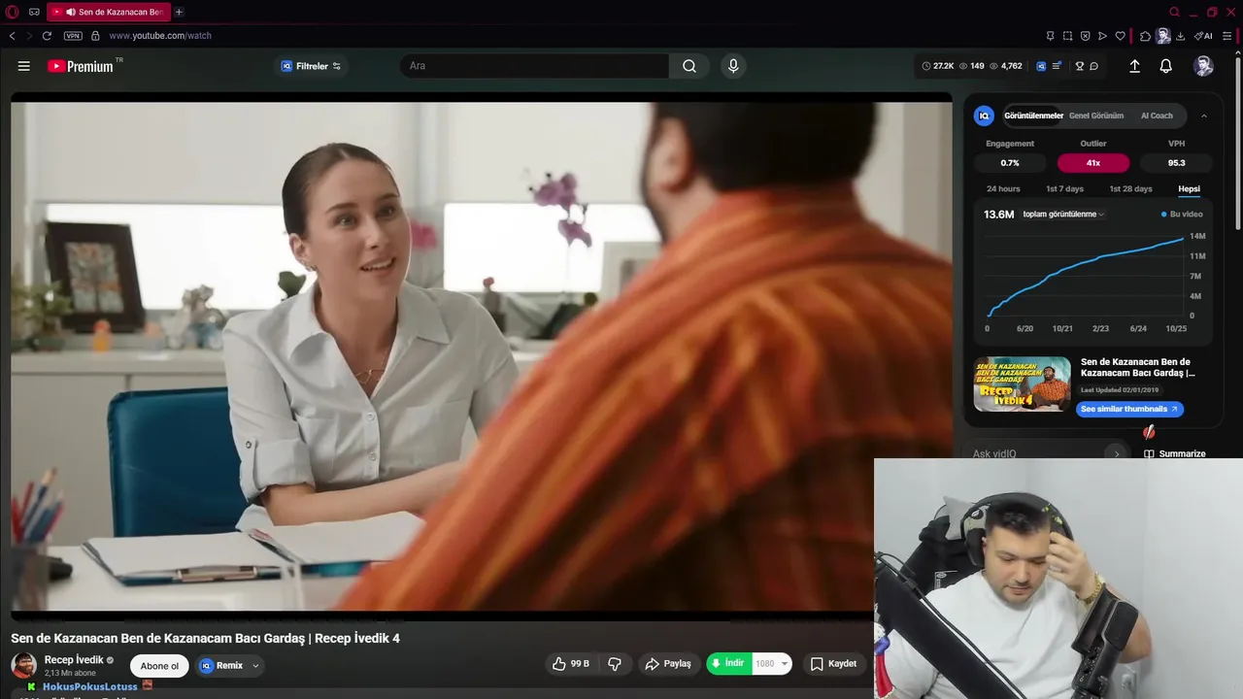Click the Ara search field

pyautogui.click(x=534, y=66)
